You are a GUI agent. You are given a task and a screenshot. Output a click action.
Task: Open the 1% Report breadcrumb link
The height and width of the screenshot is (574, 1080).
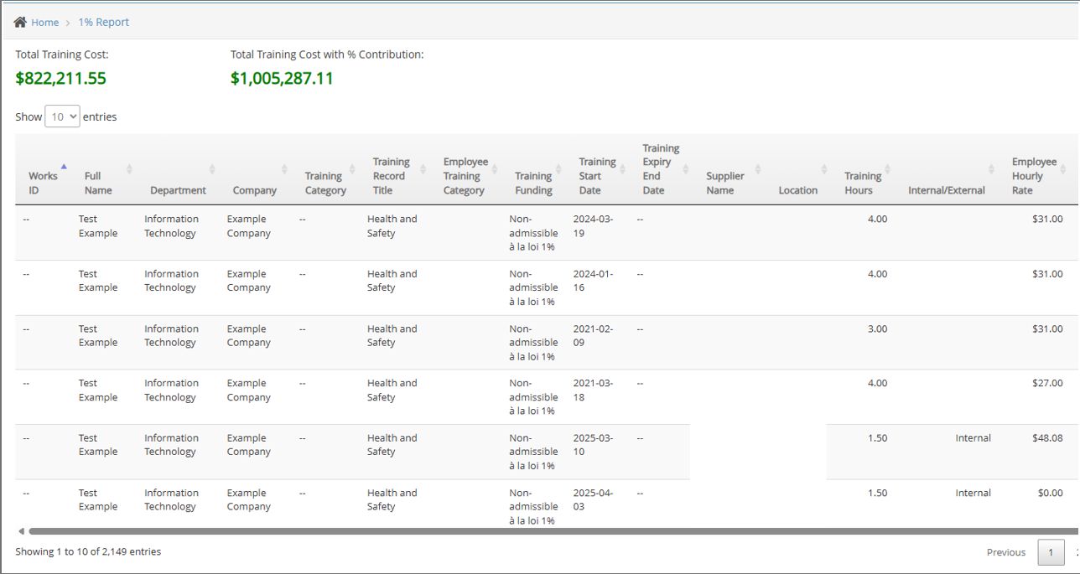tap(104, 23)
